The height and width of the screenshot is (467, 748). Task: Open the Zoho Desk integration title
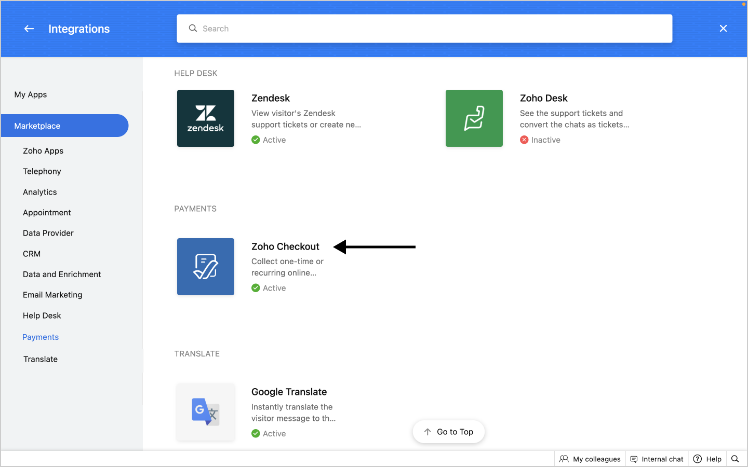pos(544,98)
